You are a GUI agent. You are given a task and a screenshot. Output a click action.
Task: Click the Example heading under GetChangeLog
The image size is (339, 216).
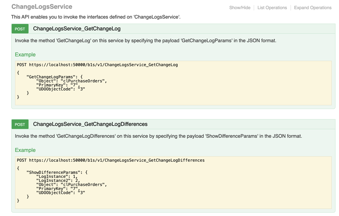(x=25, y=55)
